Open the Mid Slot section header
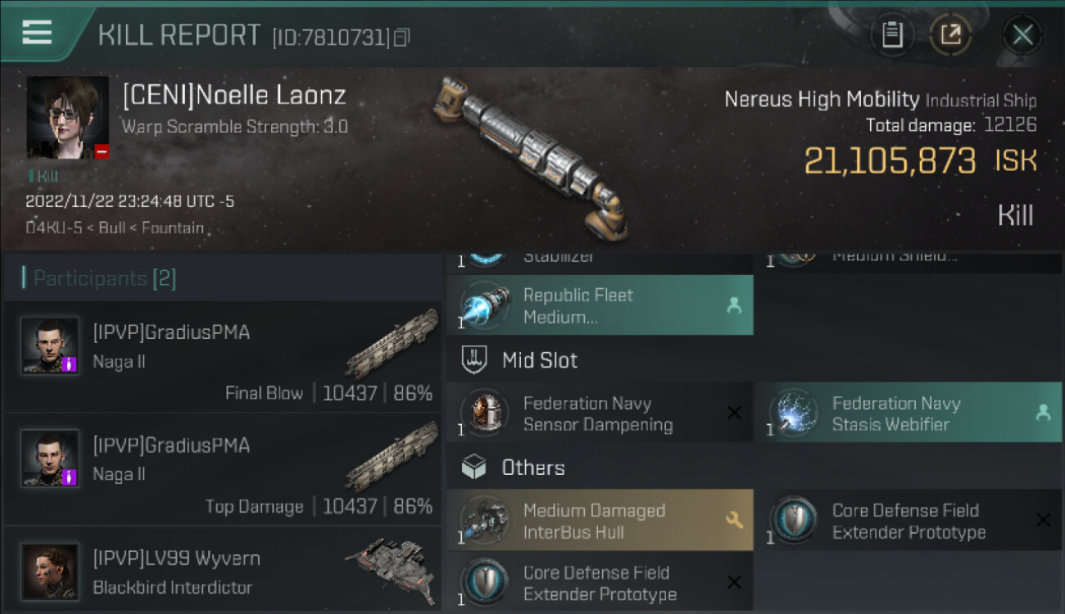Image resolution: width=1065 pixels, height=614 pixels. click(x=539, y=359)
